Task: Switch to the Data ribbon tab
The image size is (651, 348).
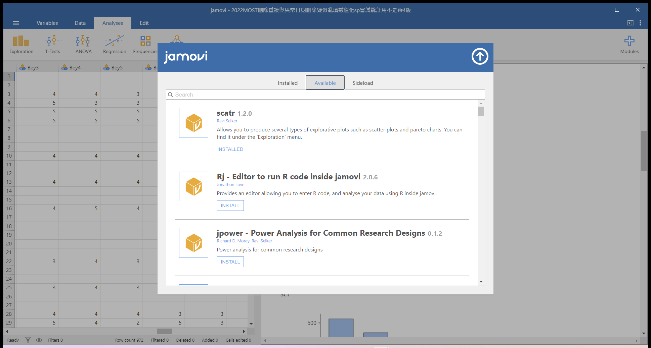Action: [x=80, y=23]
